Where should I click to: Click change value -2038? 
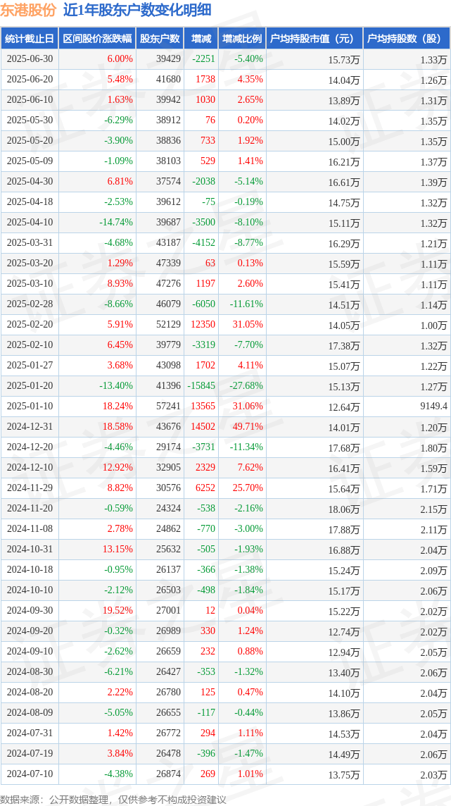pos(203,182)
